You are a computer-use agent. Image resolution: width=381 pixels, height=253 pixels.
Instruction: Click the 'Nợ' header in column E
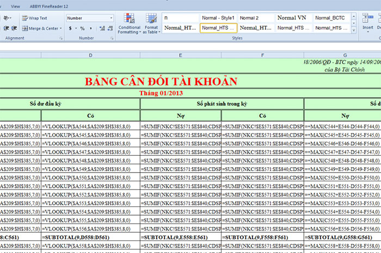coord(181,116)
